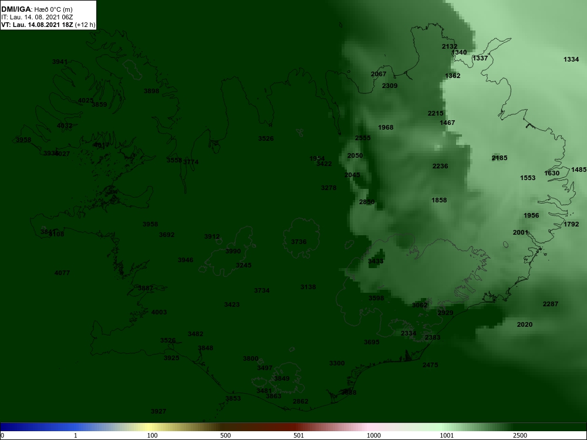Viewport: 587px width, 440px height.
Task: Click the map value 1362
Action: 453,76
